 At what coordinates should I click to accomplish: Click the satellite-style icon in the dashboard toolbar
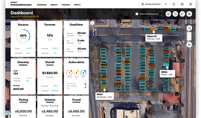point(168,14)
